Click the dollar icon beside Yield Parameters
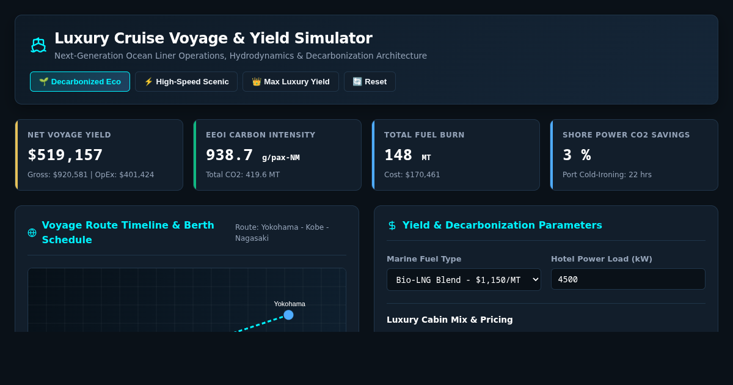Screen dimensions: 733x385 [392, 225]
